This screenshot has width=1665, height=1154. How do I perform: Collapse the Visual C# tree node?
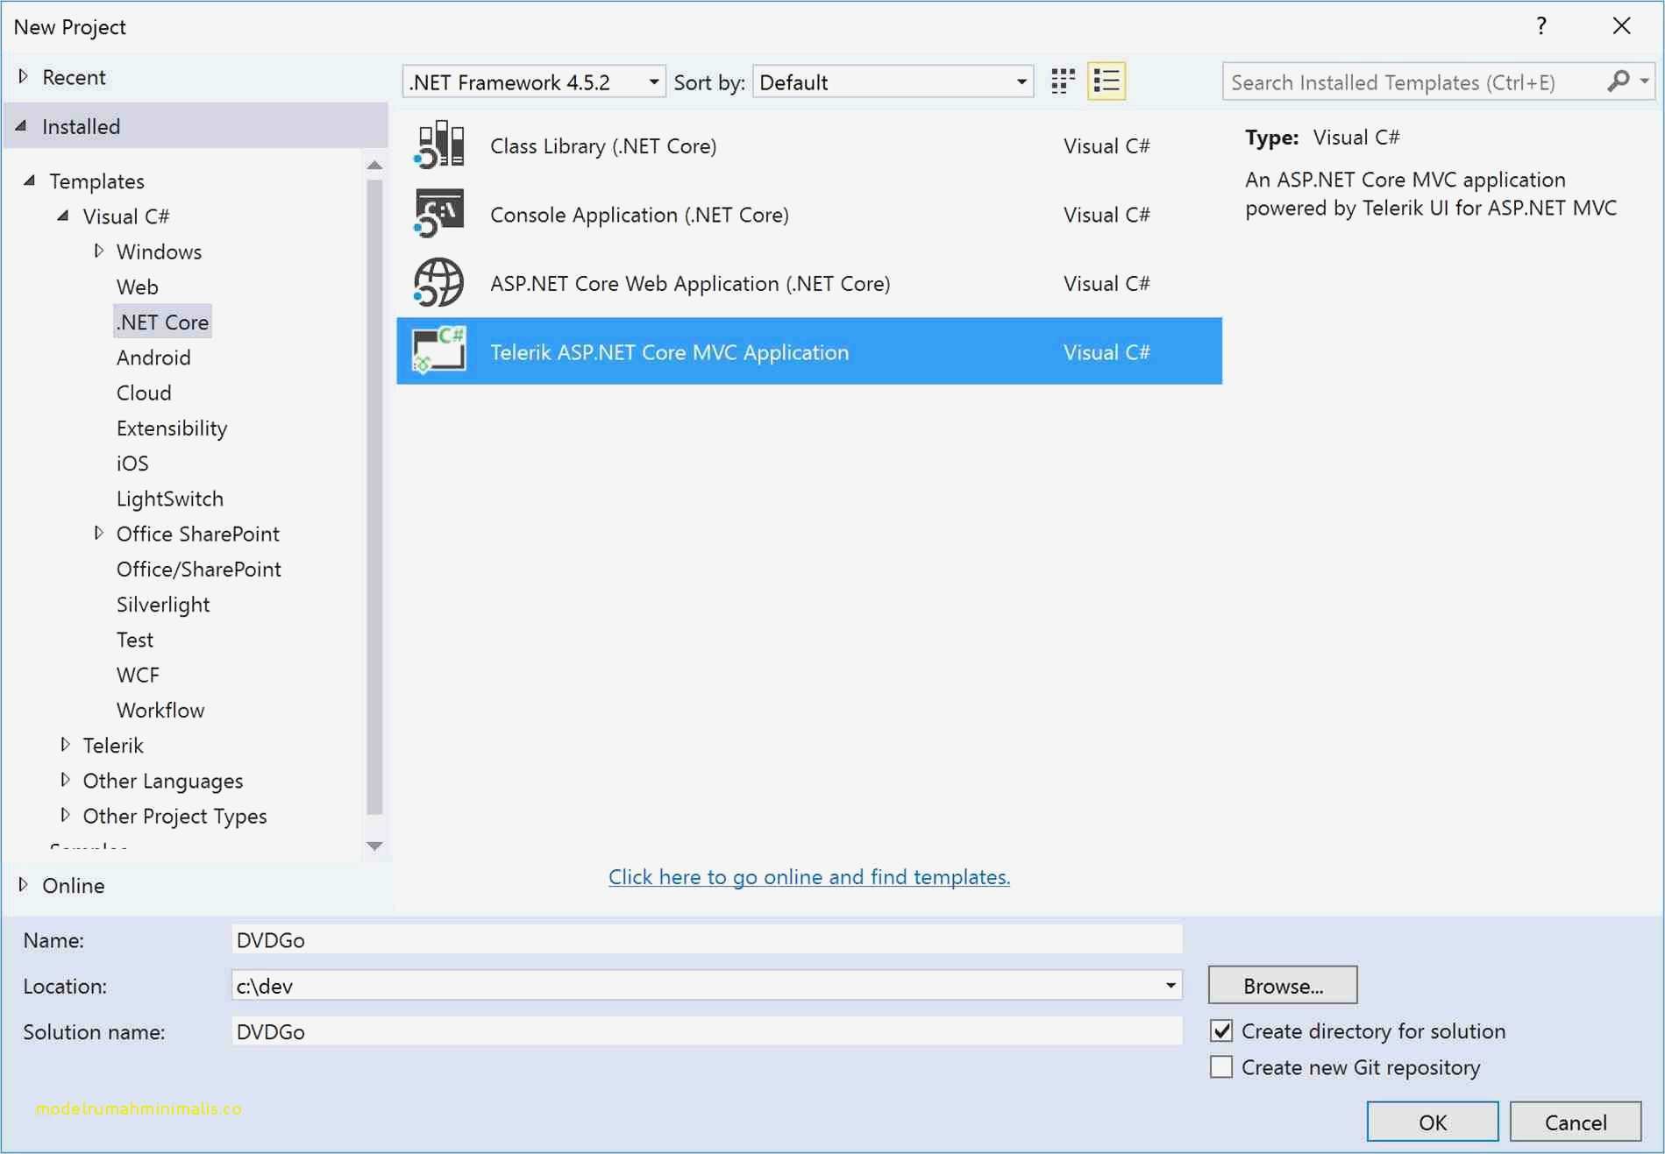coord(63,216)
